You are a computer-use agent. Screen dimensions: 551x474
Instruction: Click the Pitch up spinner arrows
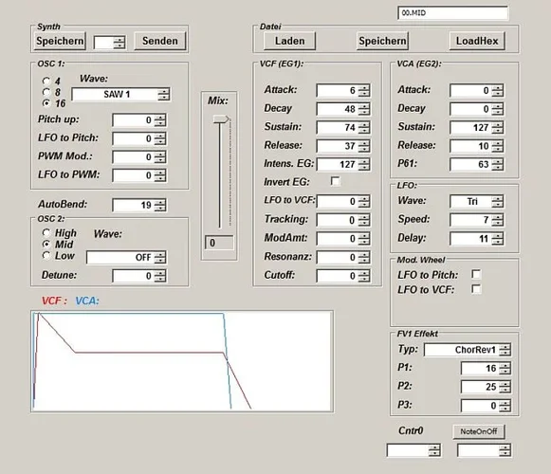click(160, 120)
